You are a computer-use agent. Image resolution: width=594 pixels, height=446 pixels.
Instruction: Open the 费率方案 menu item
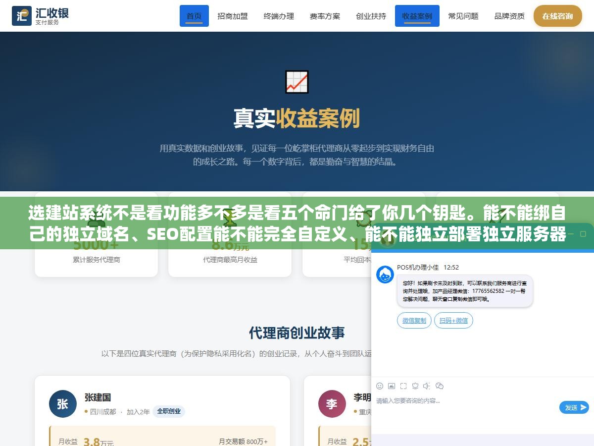click(325, 16)
